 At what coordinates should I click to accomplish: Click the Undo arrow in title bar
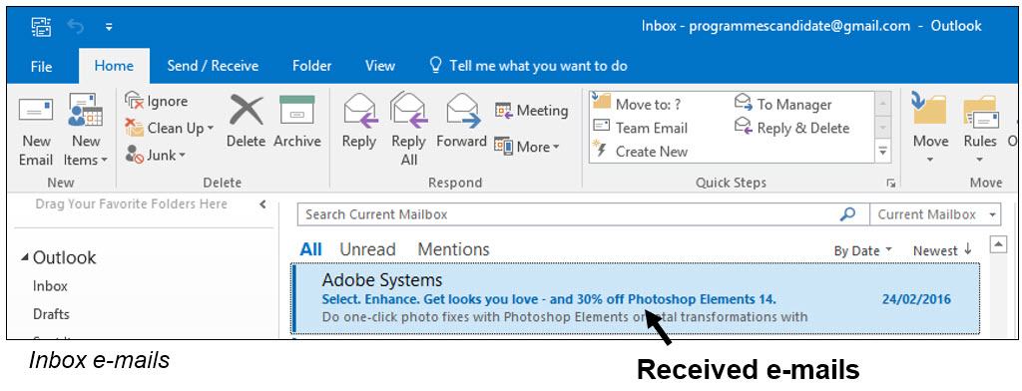pyautogui.click(x=75, y=27)
